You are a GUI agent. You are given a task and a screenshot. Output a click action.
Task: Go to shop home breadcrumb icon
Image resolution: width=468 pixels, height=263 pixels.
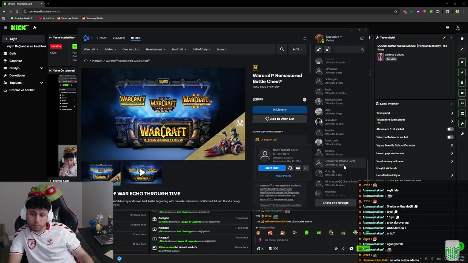tap(86, 61)
